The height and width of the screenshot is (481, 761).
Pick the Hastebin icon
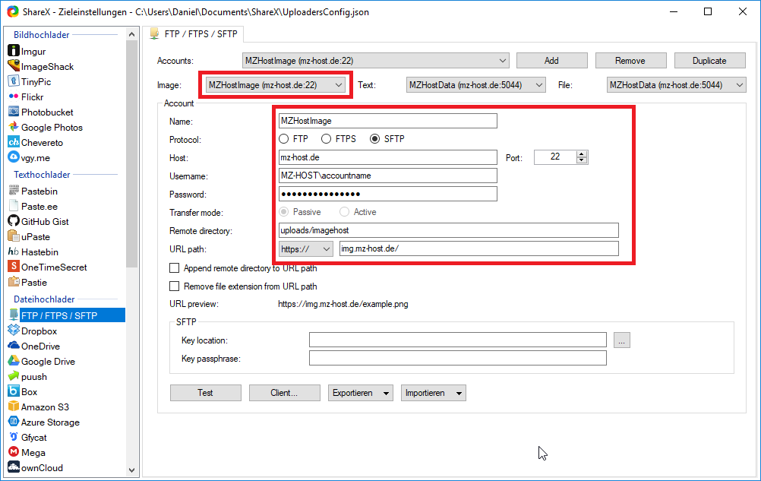(14, 252)
